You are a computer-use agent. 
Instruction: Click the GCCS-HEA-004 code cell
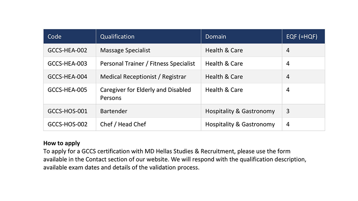point(67,77)
